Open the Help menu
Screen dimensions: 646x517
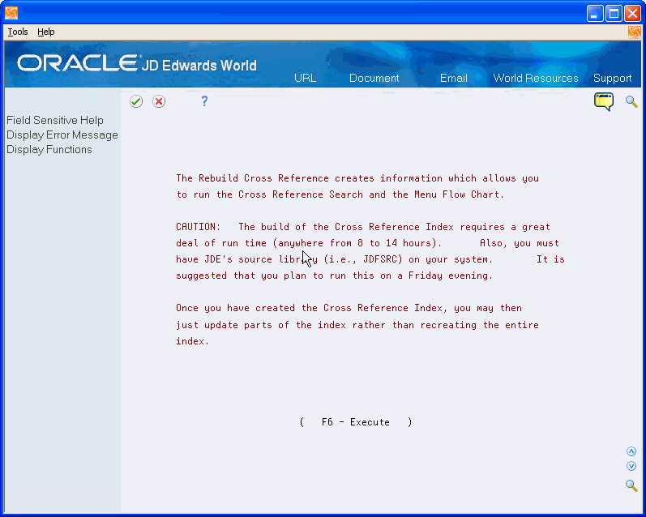coord(45,32)
